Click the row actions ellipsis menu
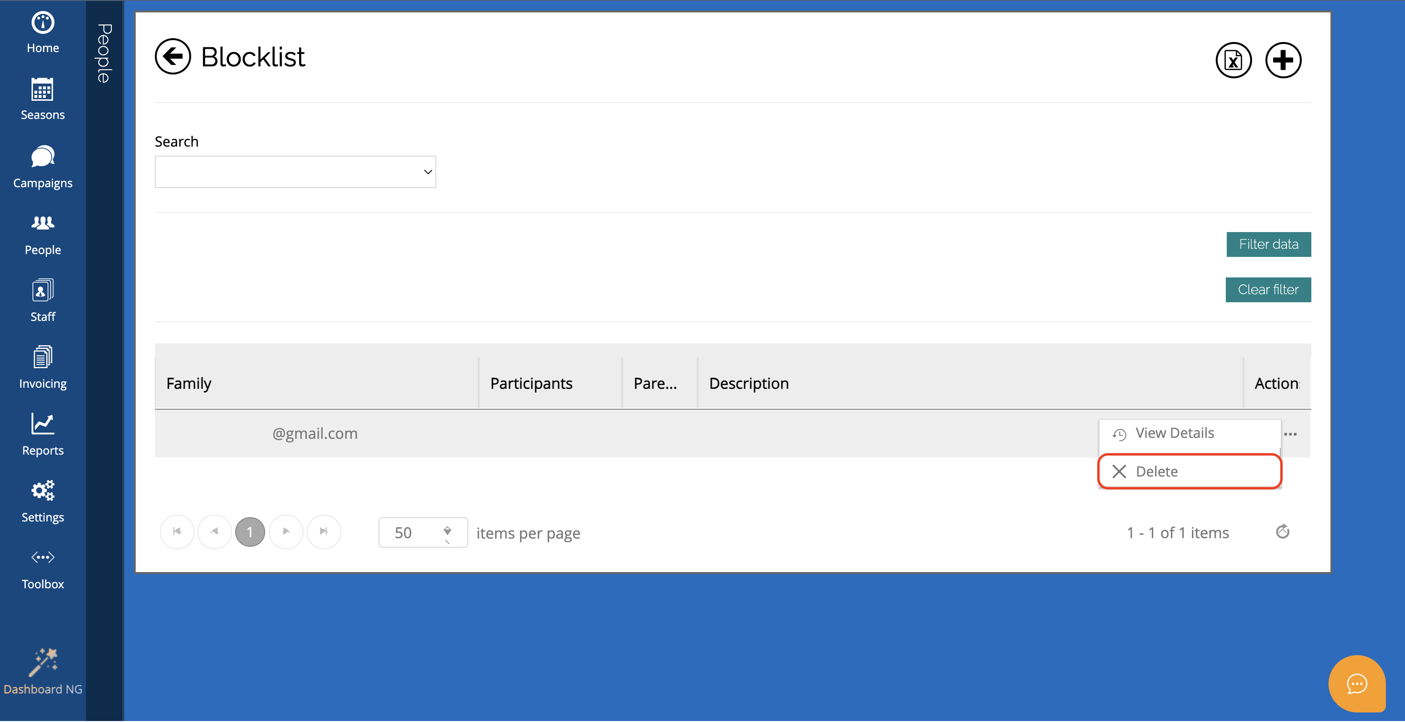 (1290, 434)
